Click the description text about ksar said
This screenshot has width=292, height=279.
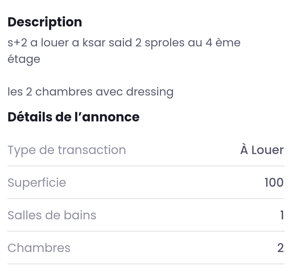tap(124, 43)
